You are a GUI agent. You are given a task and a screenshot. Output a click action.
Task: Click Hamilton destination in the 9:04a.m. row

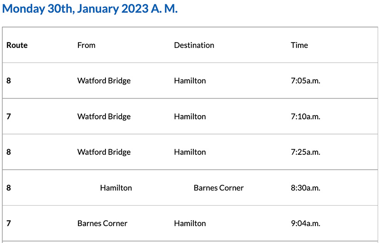(190, 224)
